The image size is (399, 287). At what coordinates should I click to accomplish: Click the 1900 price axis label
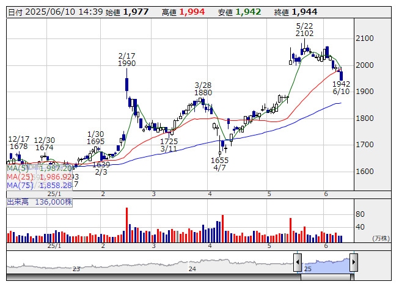pos(365,92)
